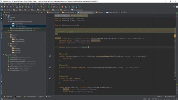This screenshot has width=178, height=100.
Task: Click the Replace toolbar icon
Action: (29, 7)
